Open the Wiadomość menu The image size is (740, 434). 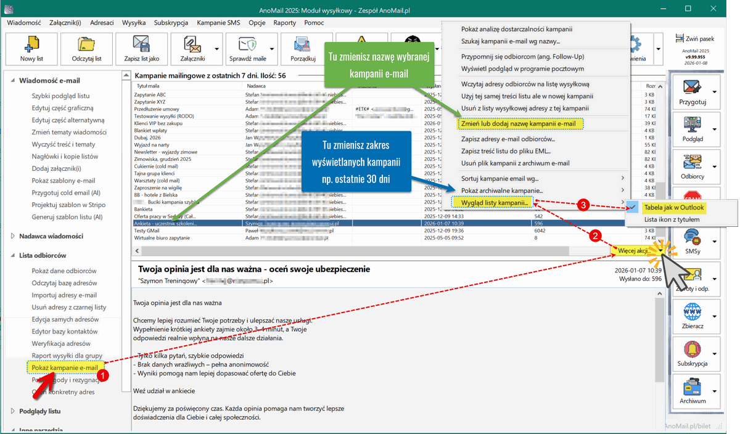click(23, 23)
